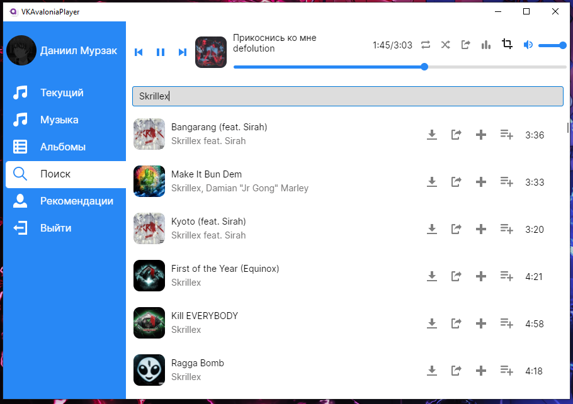
Task: Click the Make It Bun Dem cover art
Action: (x=149, y=181)
